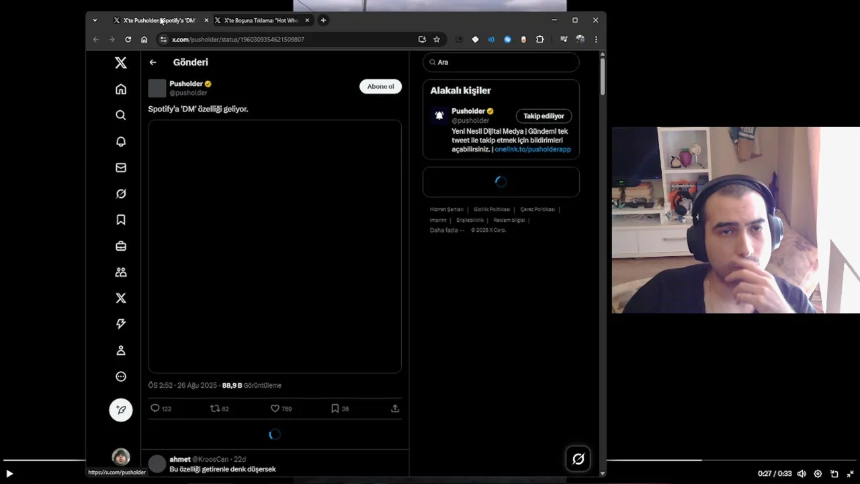Open Explore search icon in sidebar
Viewport: 860px width, 484px height.
[121, 116]
